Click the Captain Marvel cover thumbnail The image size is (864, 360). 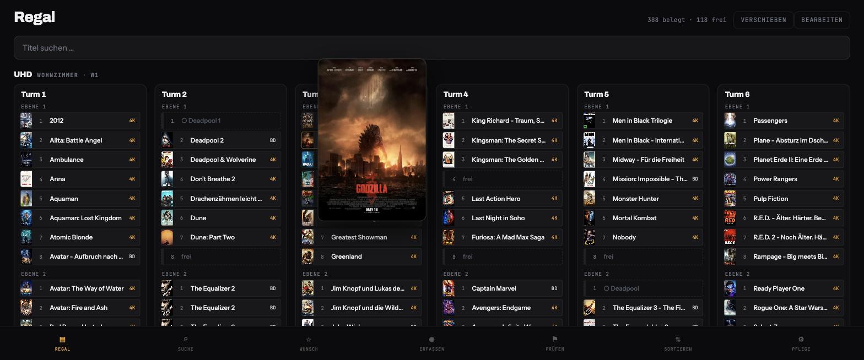tap(449, 288)
